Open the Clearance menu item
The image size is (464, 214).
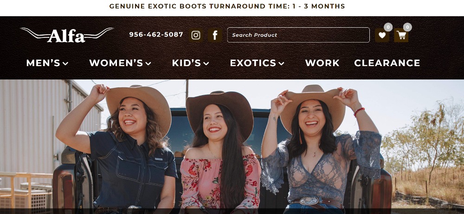point(387,63)
